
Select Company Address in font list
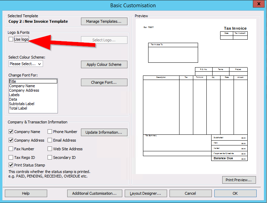(33, 90)
